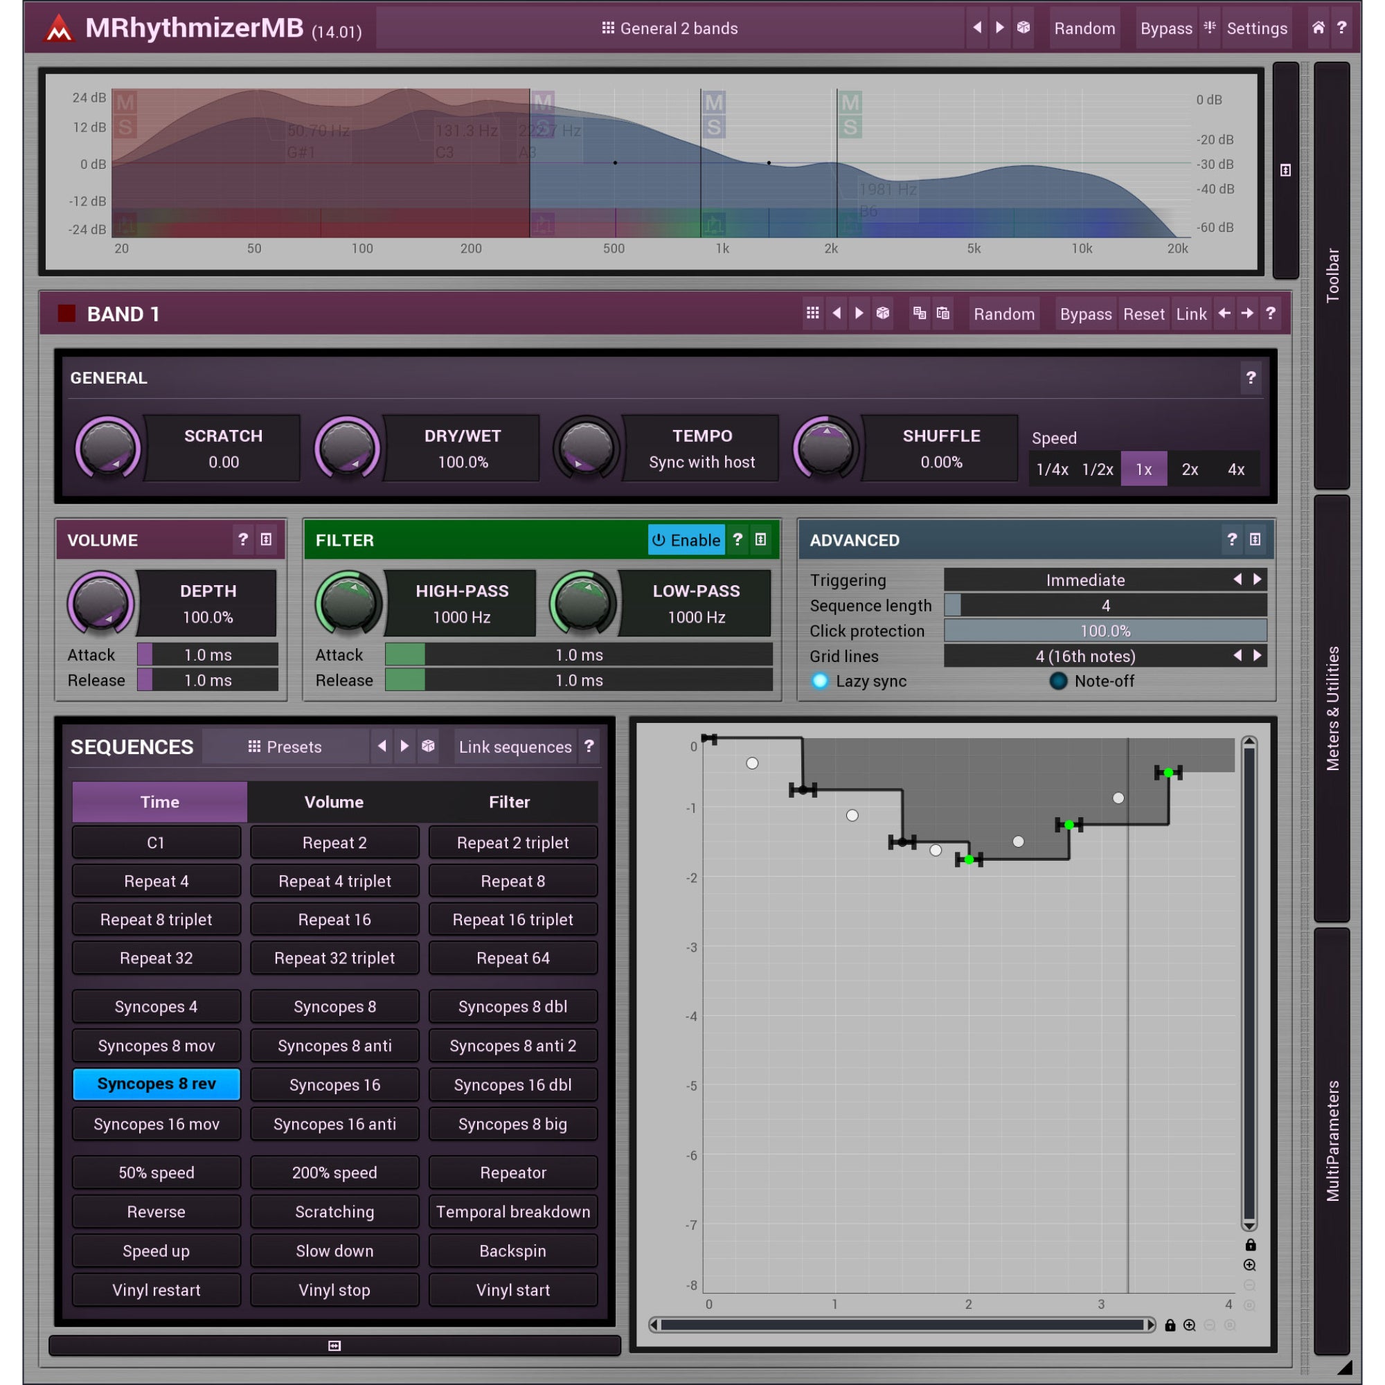Click the Shuffle knob
The image size is (1385, 1385).
[826, 447]
